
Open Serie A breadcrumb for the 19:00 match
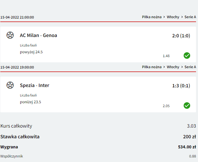[190, 67]
